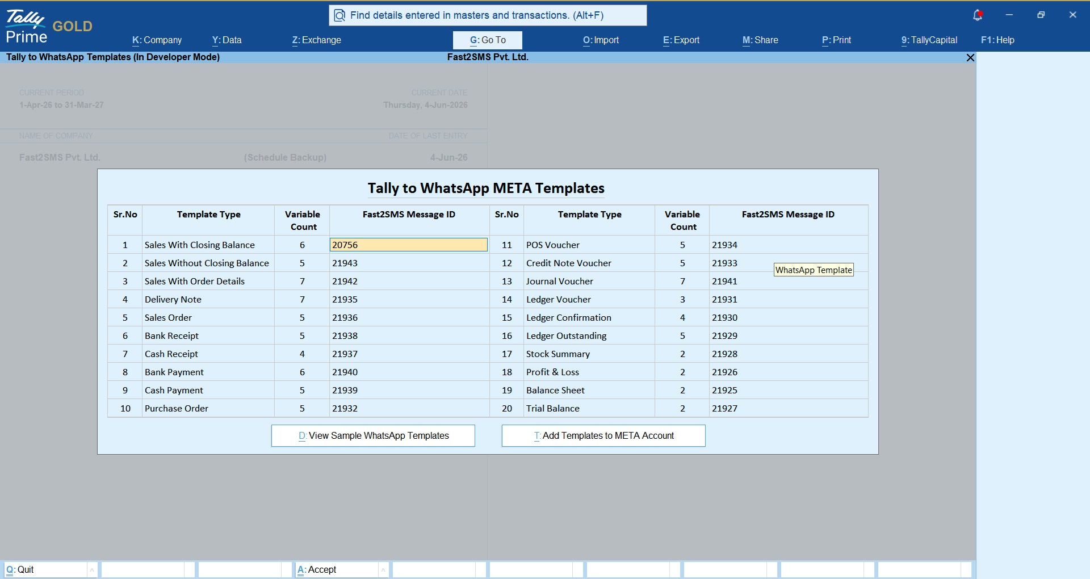This screenshot has height=579, width=1090.
Task: Open the Z: Exchange menu
Action: [316, 40]
